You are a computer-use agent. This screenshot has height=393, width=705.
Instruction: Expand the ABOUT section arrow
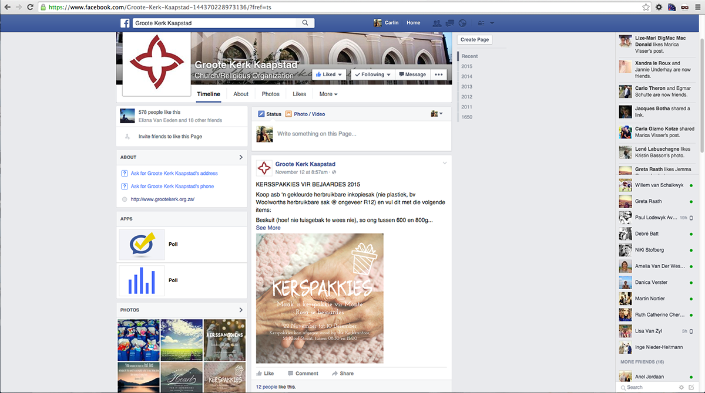(241, 157)
